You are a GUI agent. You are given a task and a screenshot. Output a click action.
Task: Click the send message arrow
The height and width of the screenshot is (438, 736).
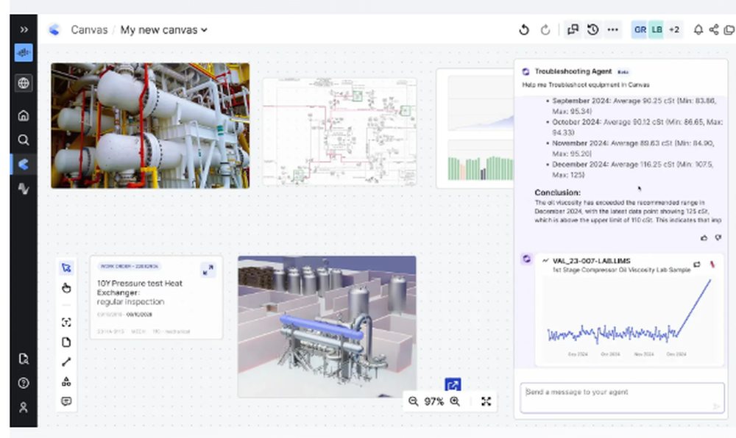point(716,406)
